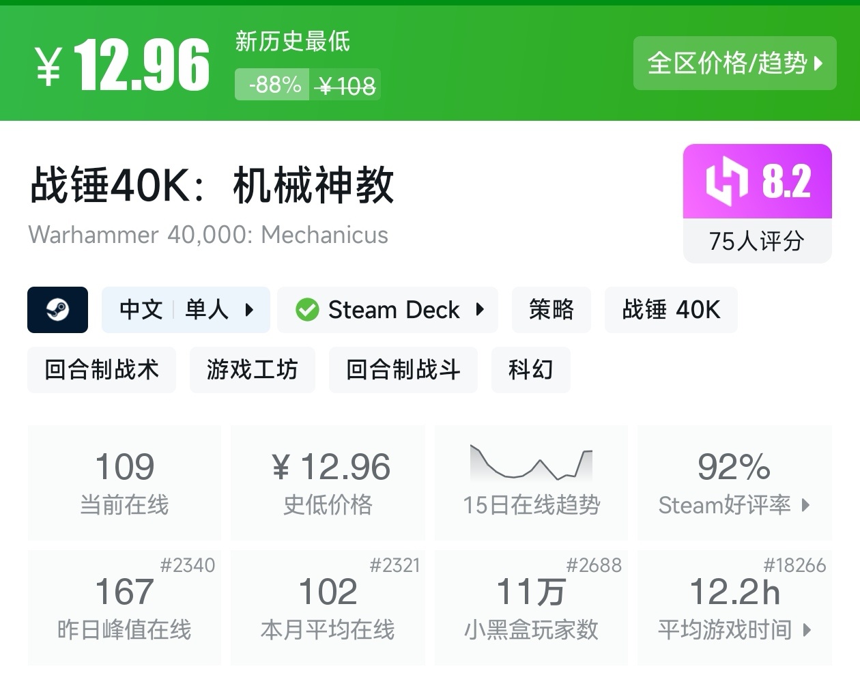Select the 策略 tag

pos(551,310)
